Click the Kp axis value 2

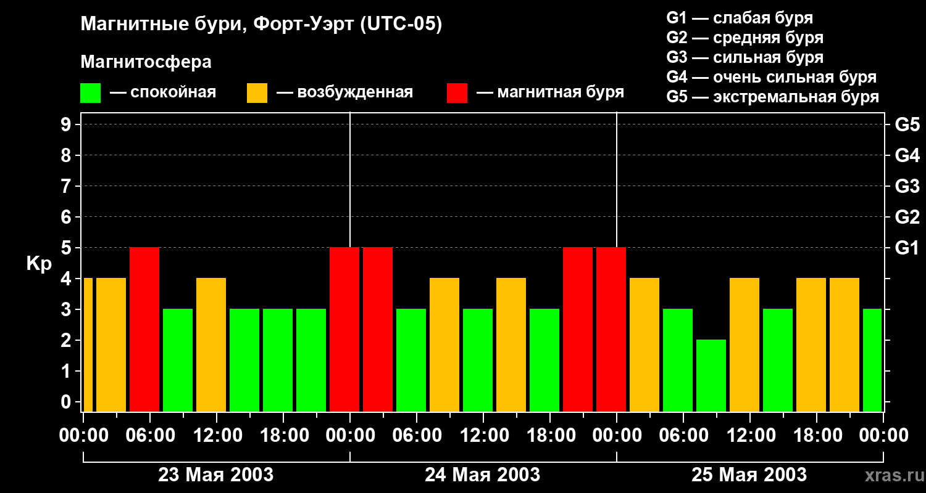(67, 341)
